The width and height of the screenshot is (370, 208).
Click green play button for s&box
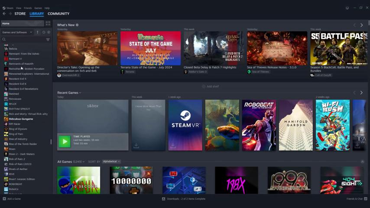(x=65, y=141)
